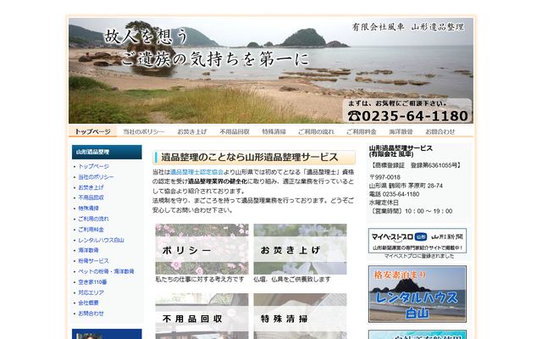This screenshot has width=542, height=339.
Task: Click the 山形遺品整理サービス company name heading
Action: tap(401, 151)
